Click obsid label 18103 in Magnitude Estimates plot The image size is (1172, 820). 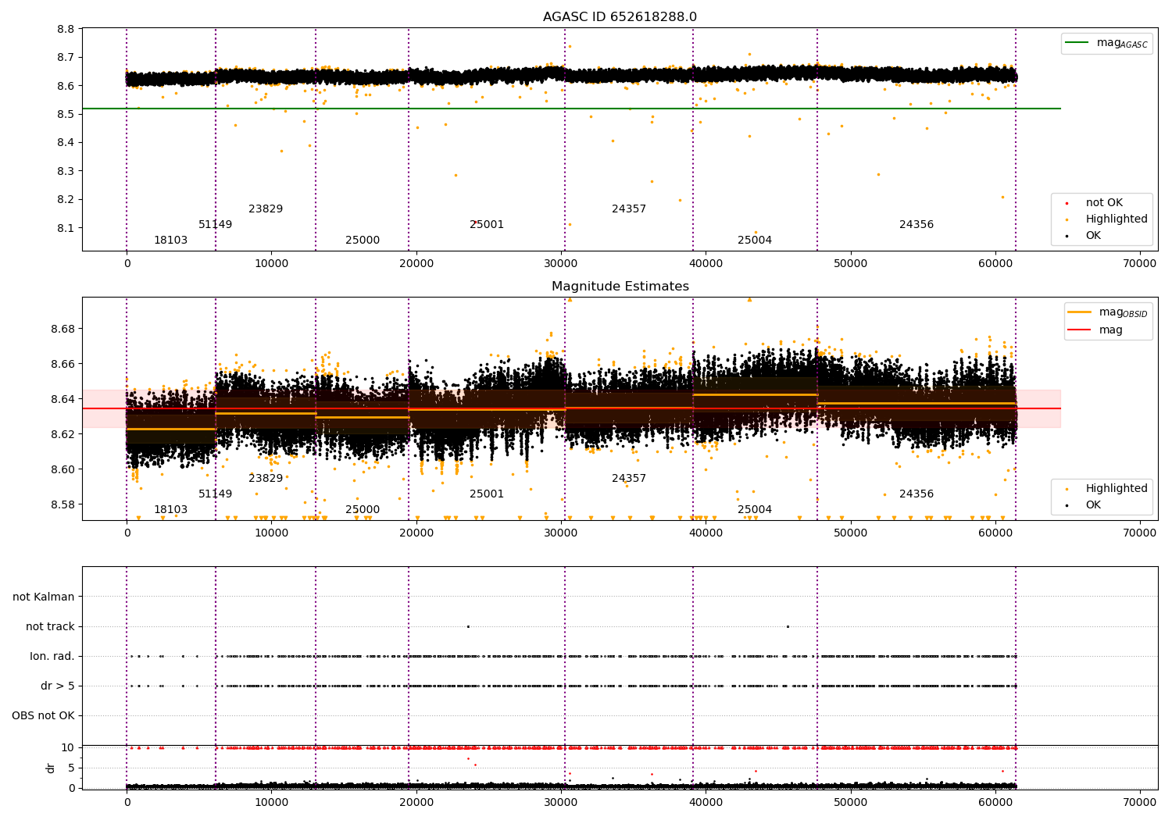click(170, 510)
